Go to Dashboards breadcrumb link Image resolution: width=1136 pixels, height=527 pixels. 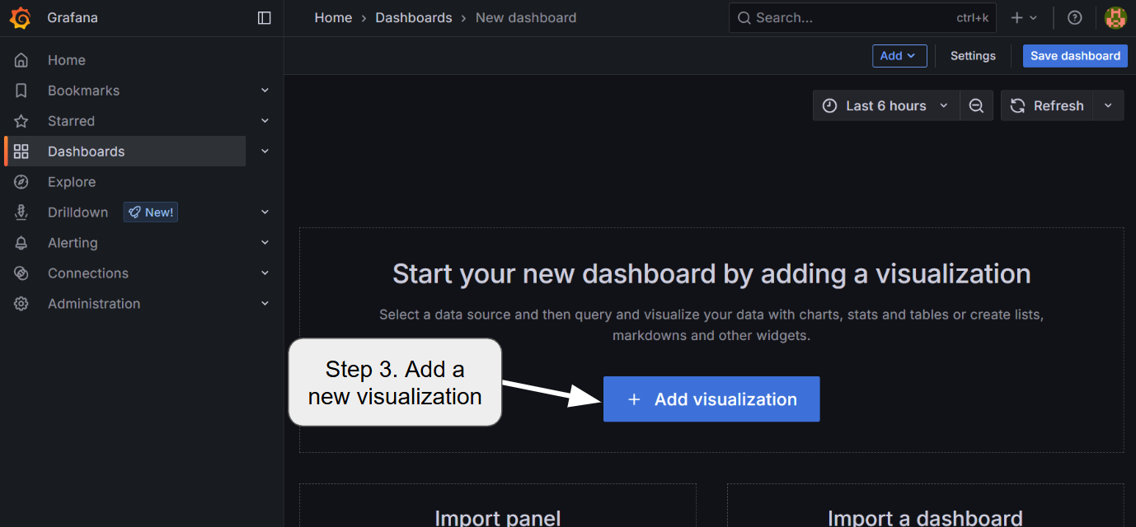click(414, 17)
